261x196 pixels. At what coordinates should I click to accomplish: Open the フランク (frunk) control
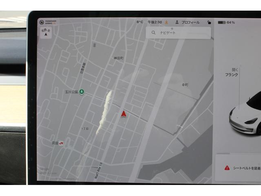tap(232, 73)
